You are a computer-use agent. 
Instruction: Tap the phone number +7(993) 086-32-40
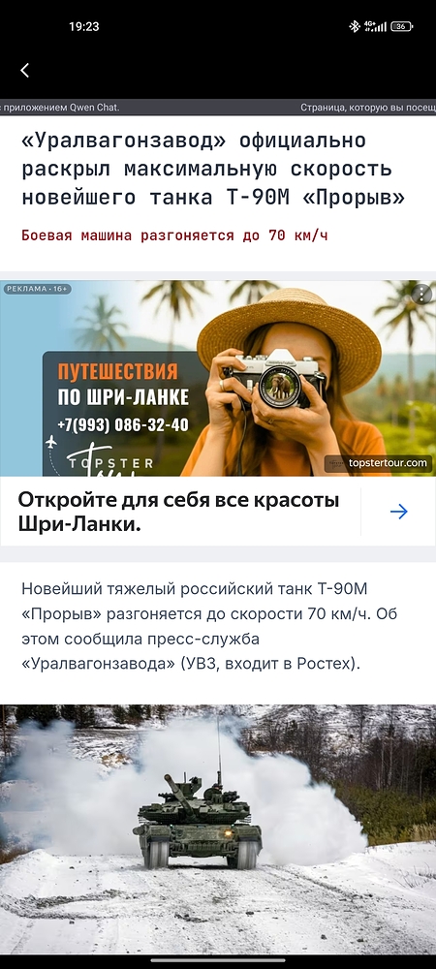pos(123,425)
